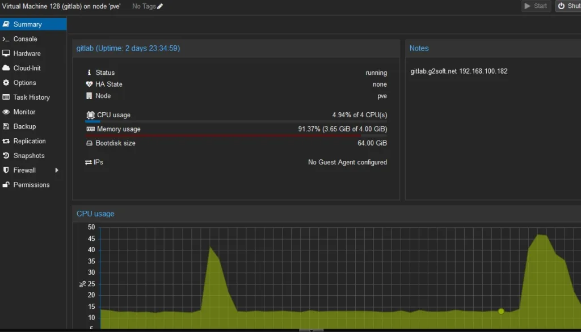
Task: Click the CPU usage chip icon
Action: pos(90,115)
